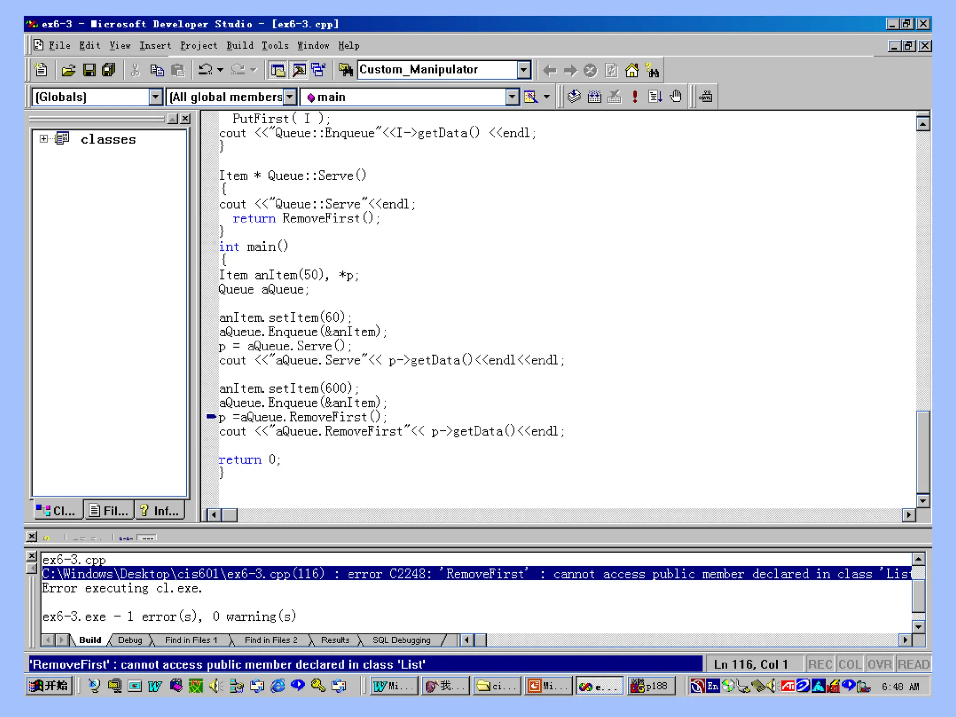Open the Build menu
Viewport: 956px width, 717px height.
240,45
